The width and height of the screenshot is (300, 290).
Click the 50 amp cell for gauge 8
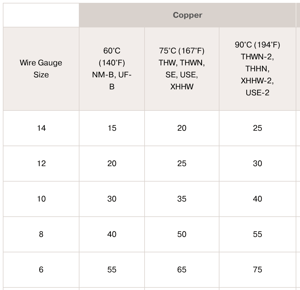(x=182, y=234)
